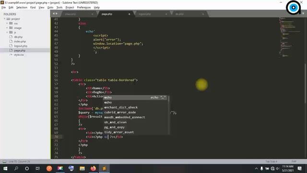The width and height of the screenshot is (307, 173).
Task: Switch to the index.php tab
Action: click(78, 14)
